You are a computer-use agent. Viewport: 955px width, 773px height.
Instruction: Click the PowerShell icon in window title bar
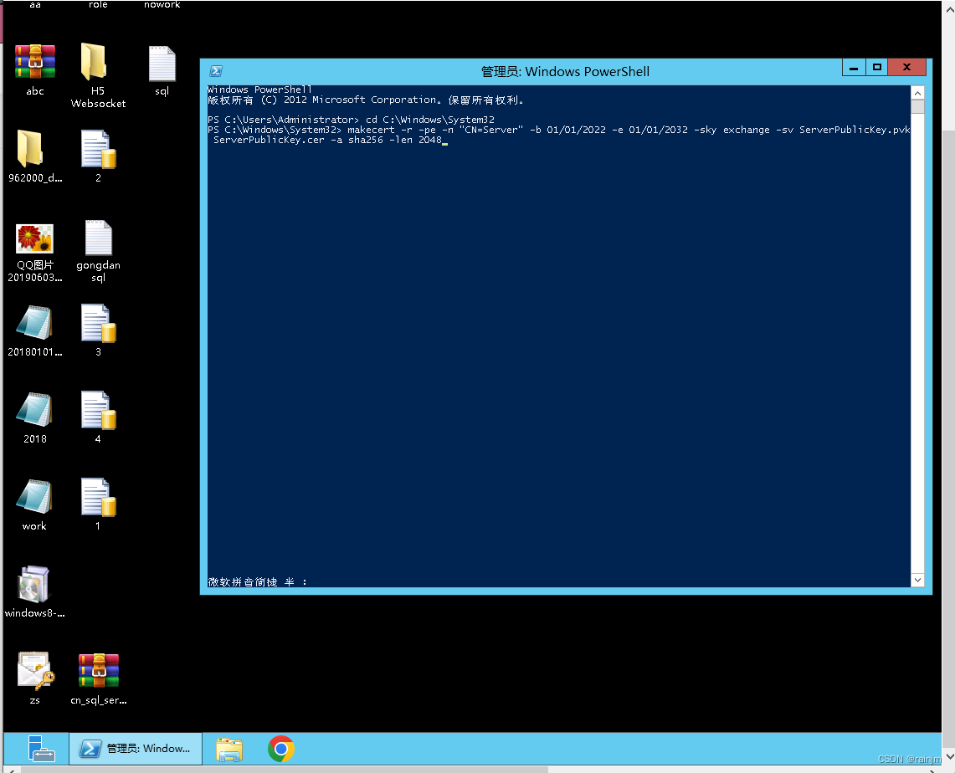215,71
